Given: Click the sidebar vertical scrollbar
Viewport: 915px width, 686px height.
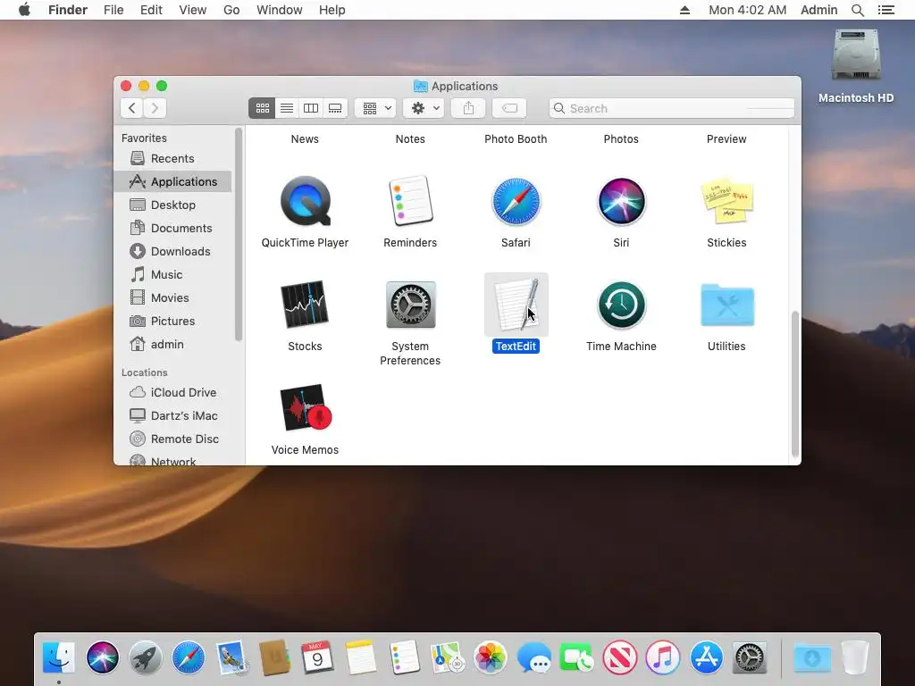Looking at the screenshot, I should 238,235.
